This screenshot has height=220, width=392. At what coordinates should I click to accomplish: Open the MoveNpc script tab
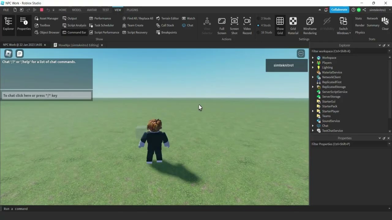coord(78,45)
